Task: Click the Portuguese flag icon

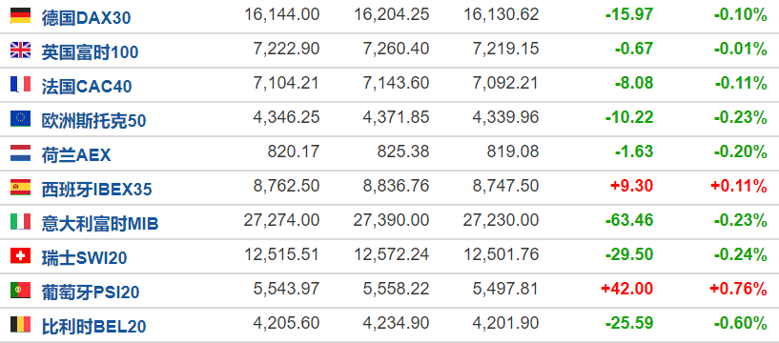Action: (20, 290)
